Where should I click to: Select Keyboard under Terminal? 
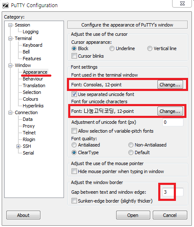(x=32, y=45)
